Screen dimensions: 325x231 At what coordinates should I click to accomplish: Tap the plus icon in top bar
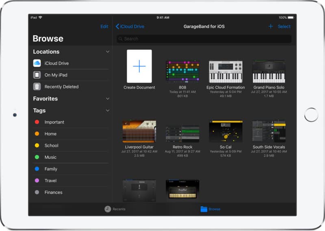point(271,26)
